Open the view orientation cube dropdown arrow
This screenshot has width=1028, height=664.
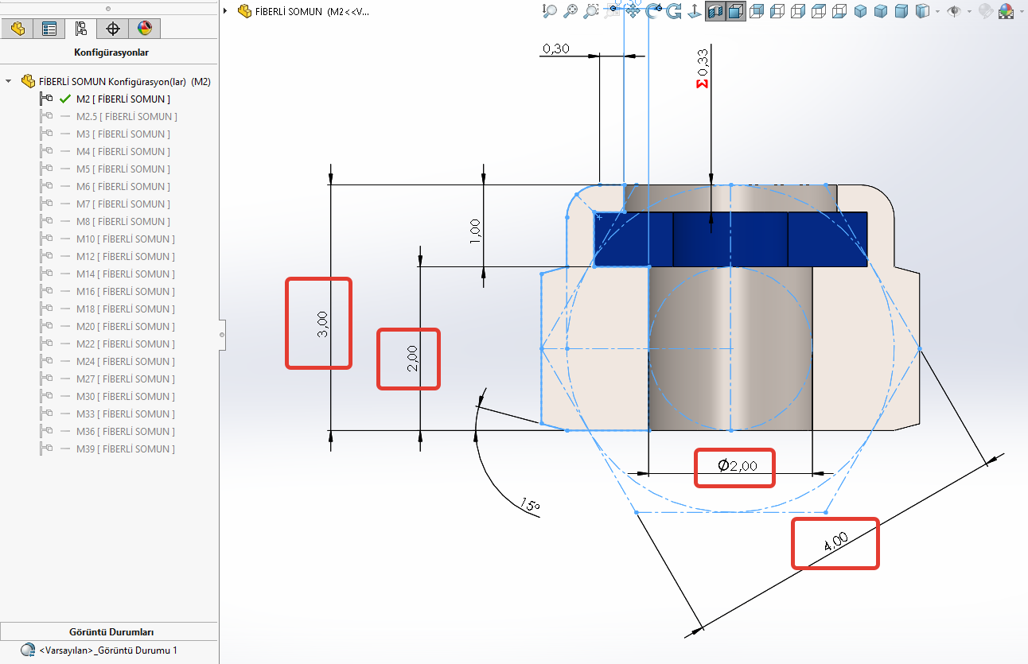938,11
